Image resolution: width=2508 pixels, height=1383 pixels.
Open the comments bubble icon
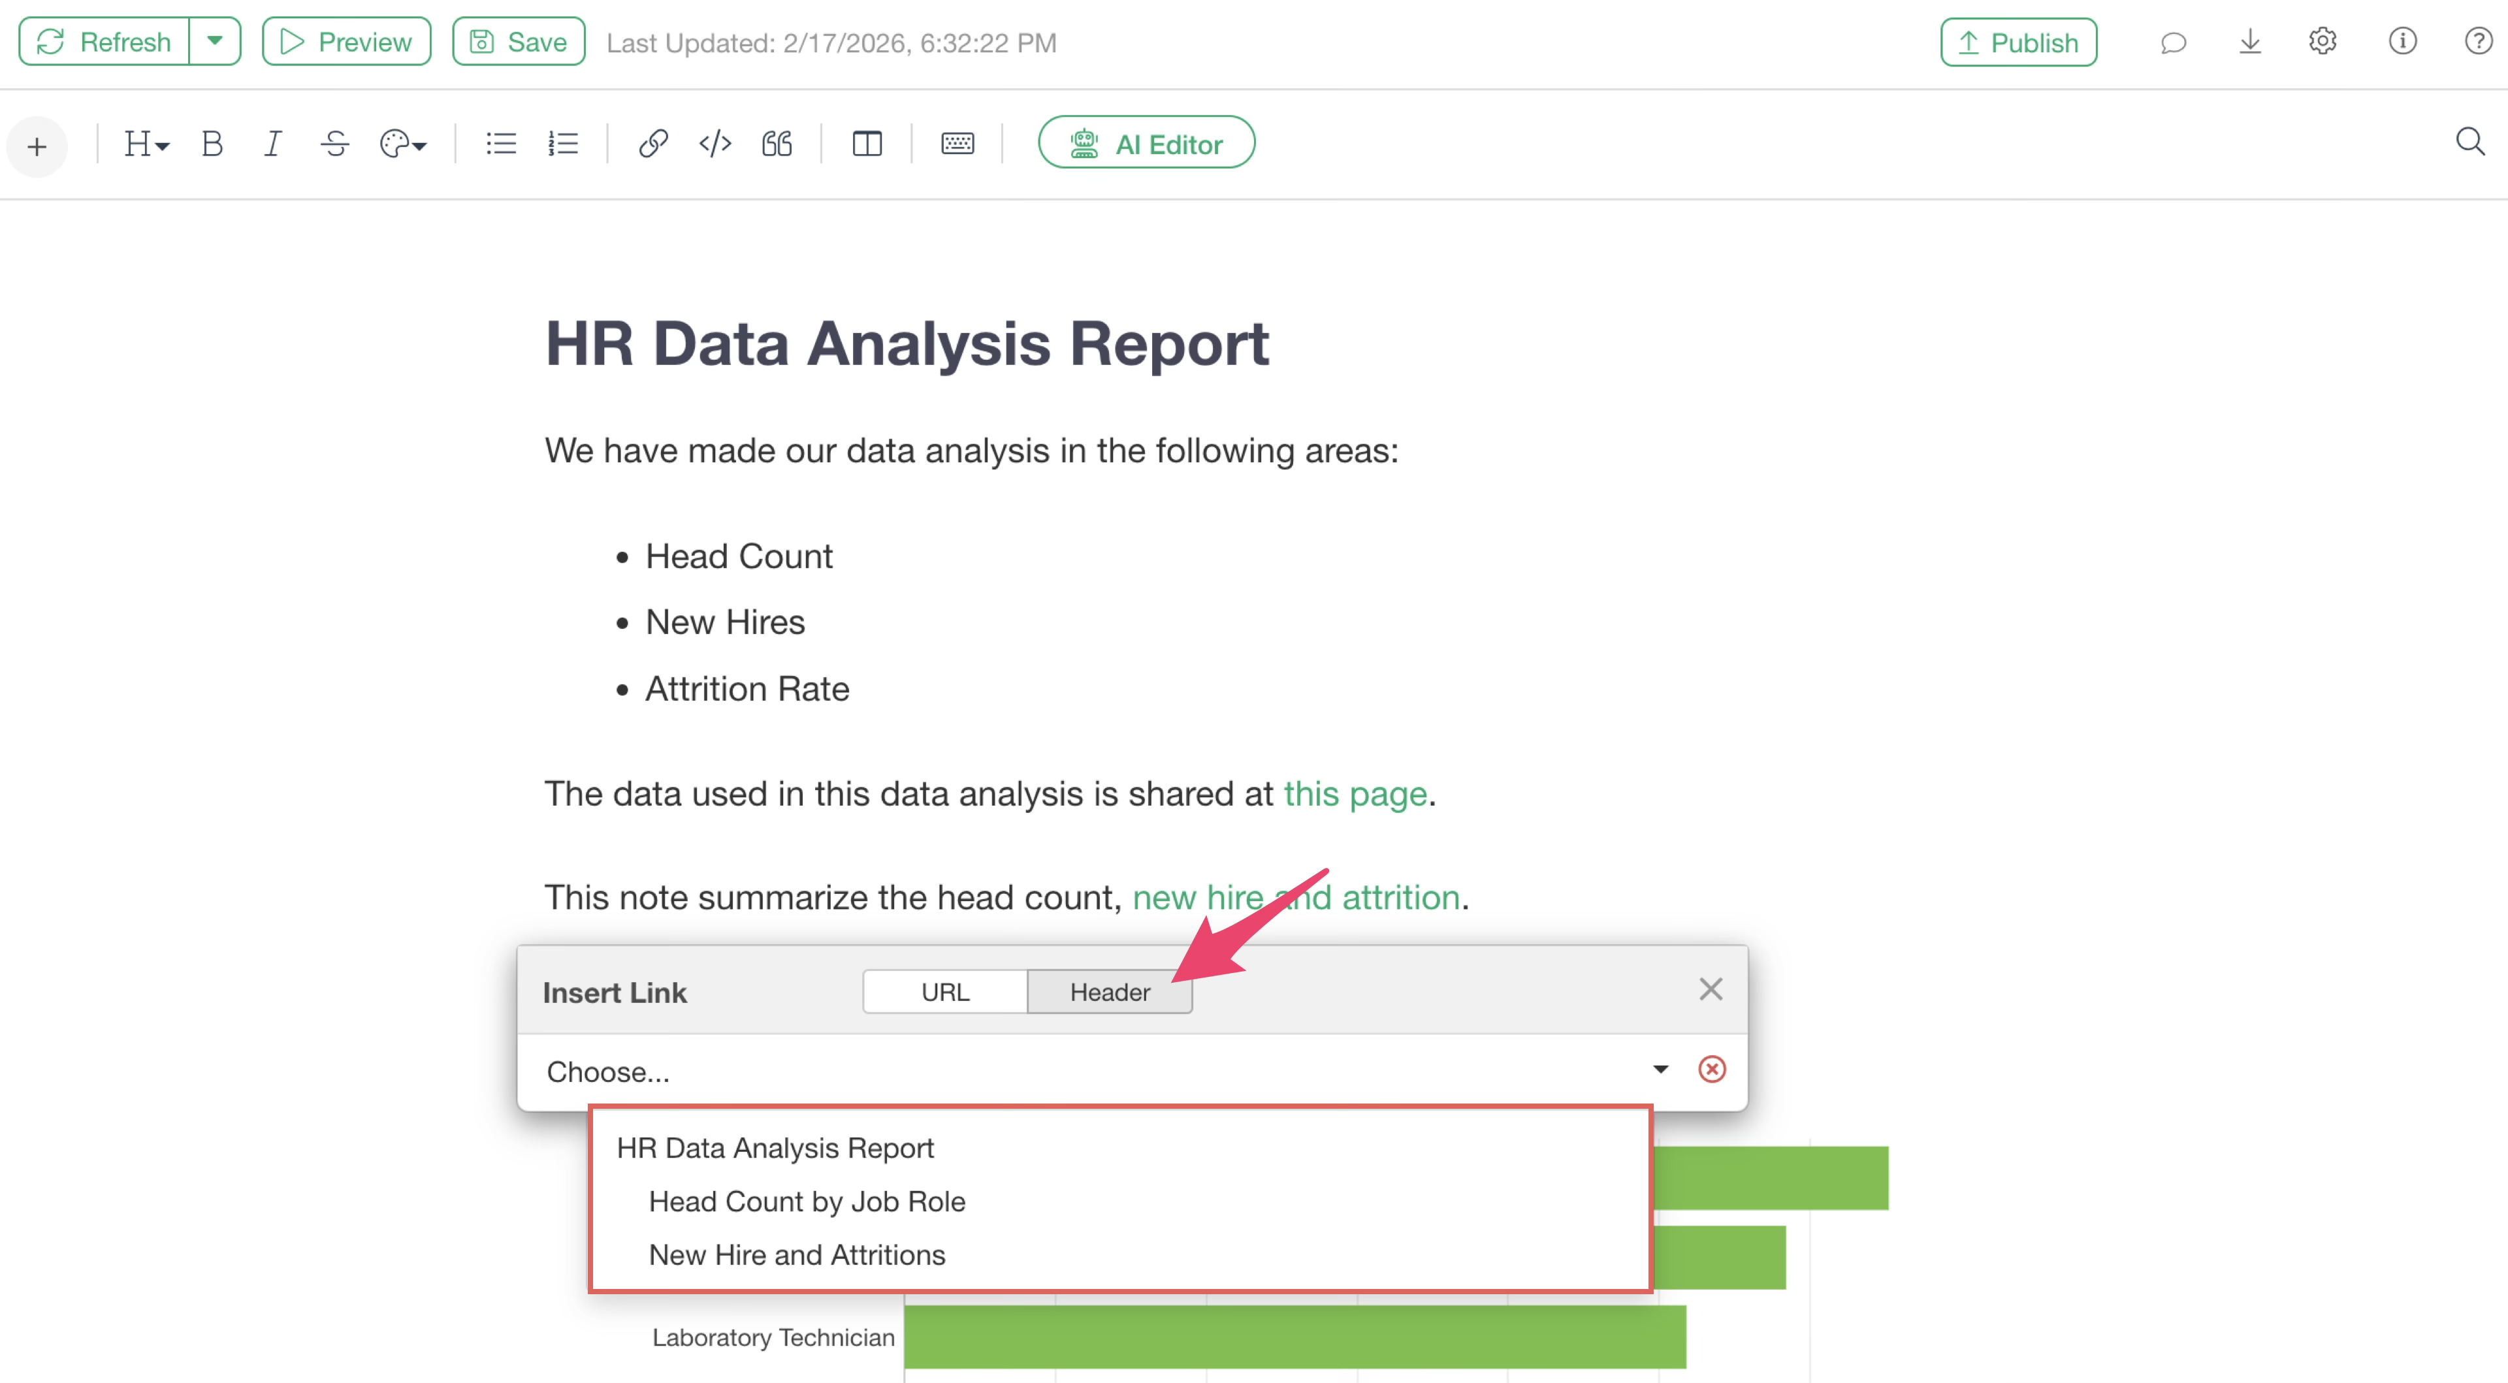pyautogui.click(x=2173, y=43)
